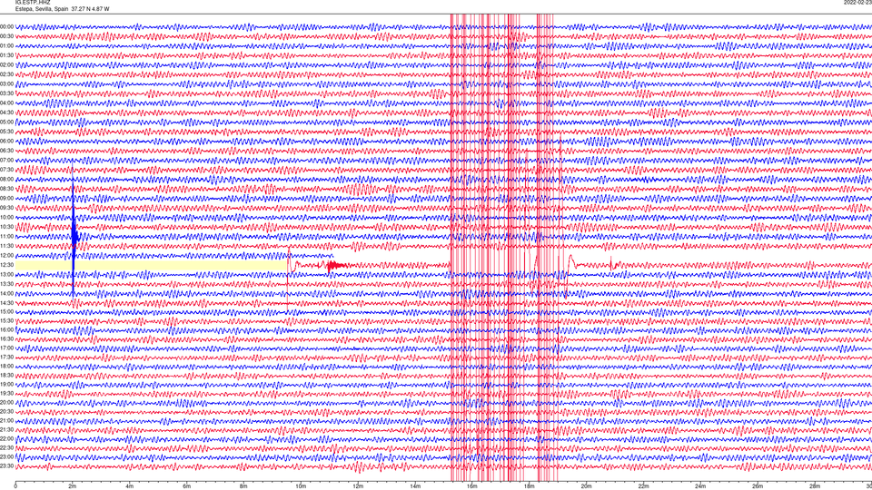Click the 19:00 time label
This screenshot has height=490, width=872.
(6, 384)
